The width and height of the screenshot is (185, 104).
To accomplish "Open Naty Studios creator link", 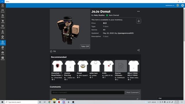I will click(x=99, y=15).
